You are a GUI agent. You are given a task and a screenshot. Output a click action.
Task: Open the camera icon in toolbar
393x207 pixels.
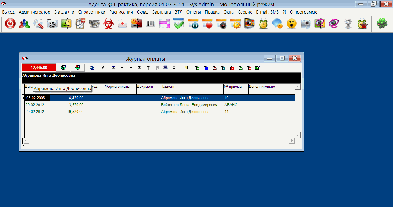click(x=305, y=24)
